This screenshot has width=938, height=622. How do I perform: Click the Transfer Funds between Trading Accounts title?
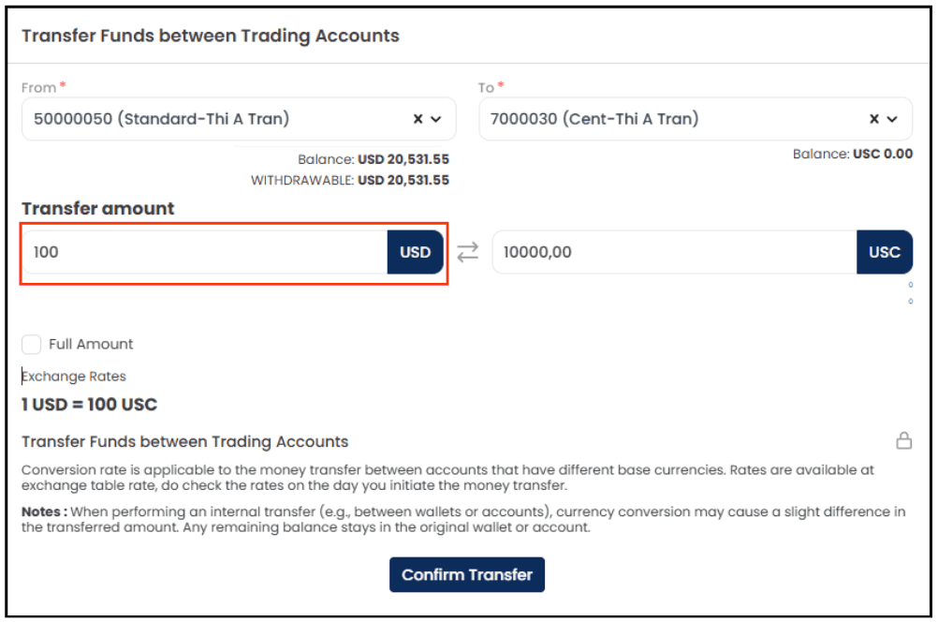tap(211, 36)
